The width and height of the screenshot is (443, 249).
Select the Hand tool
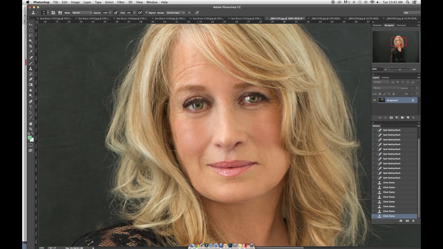click(31, 123)
